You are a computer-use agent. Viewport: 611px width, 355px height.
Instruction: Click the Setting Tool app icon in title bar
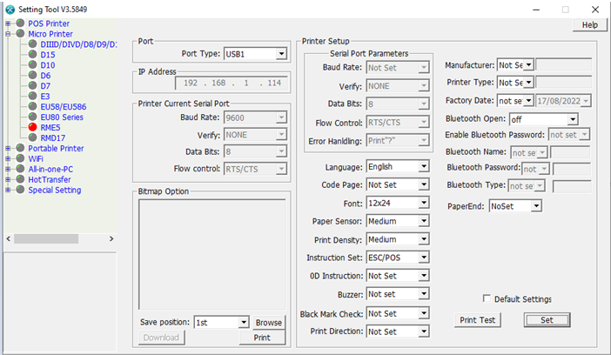[9, 9]
